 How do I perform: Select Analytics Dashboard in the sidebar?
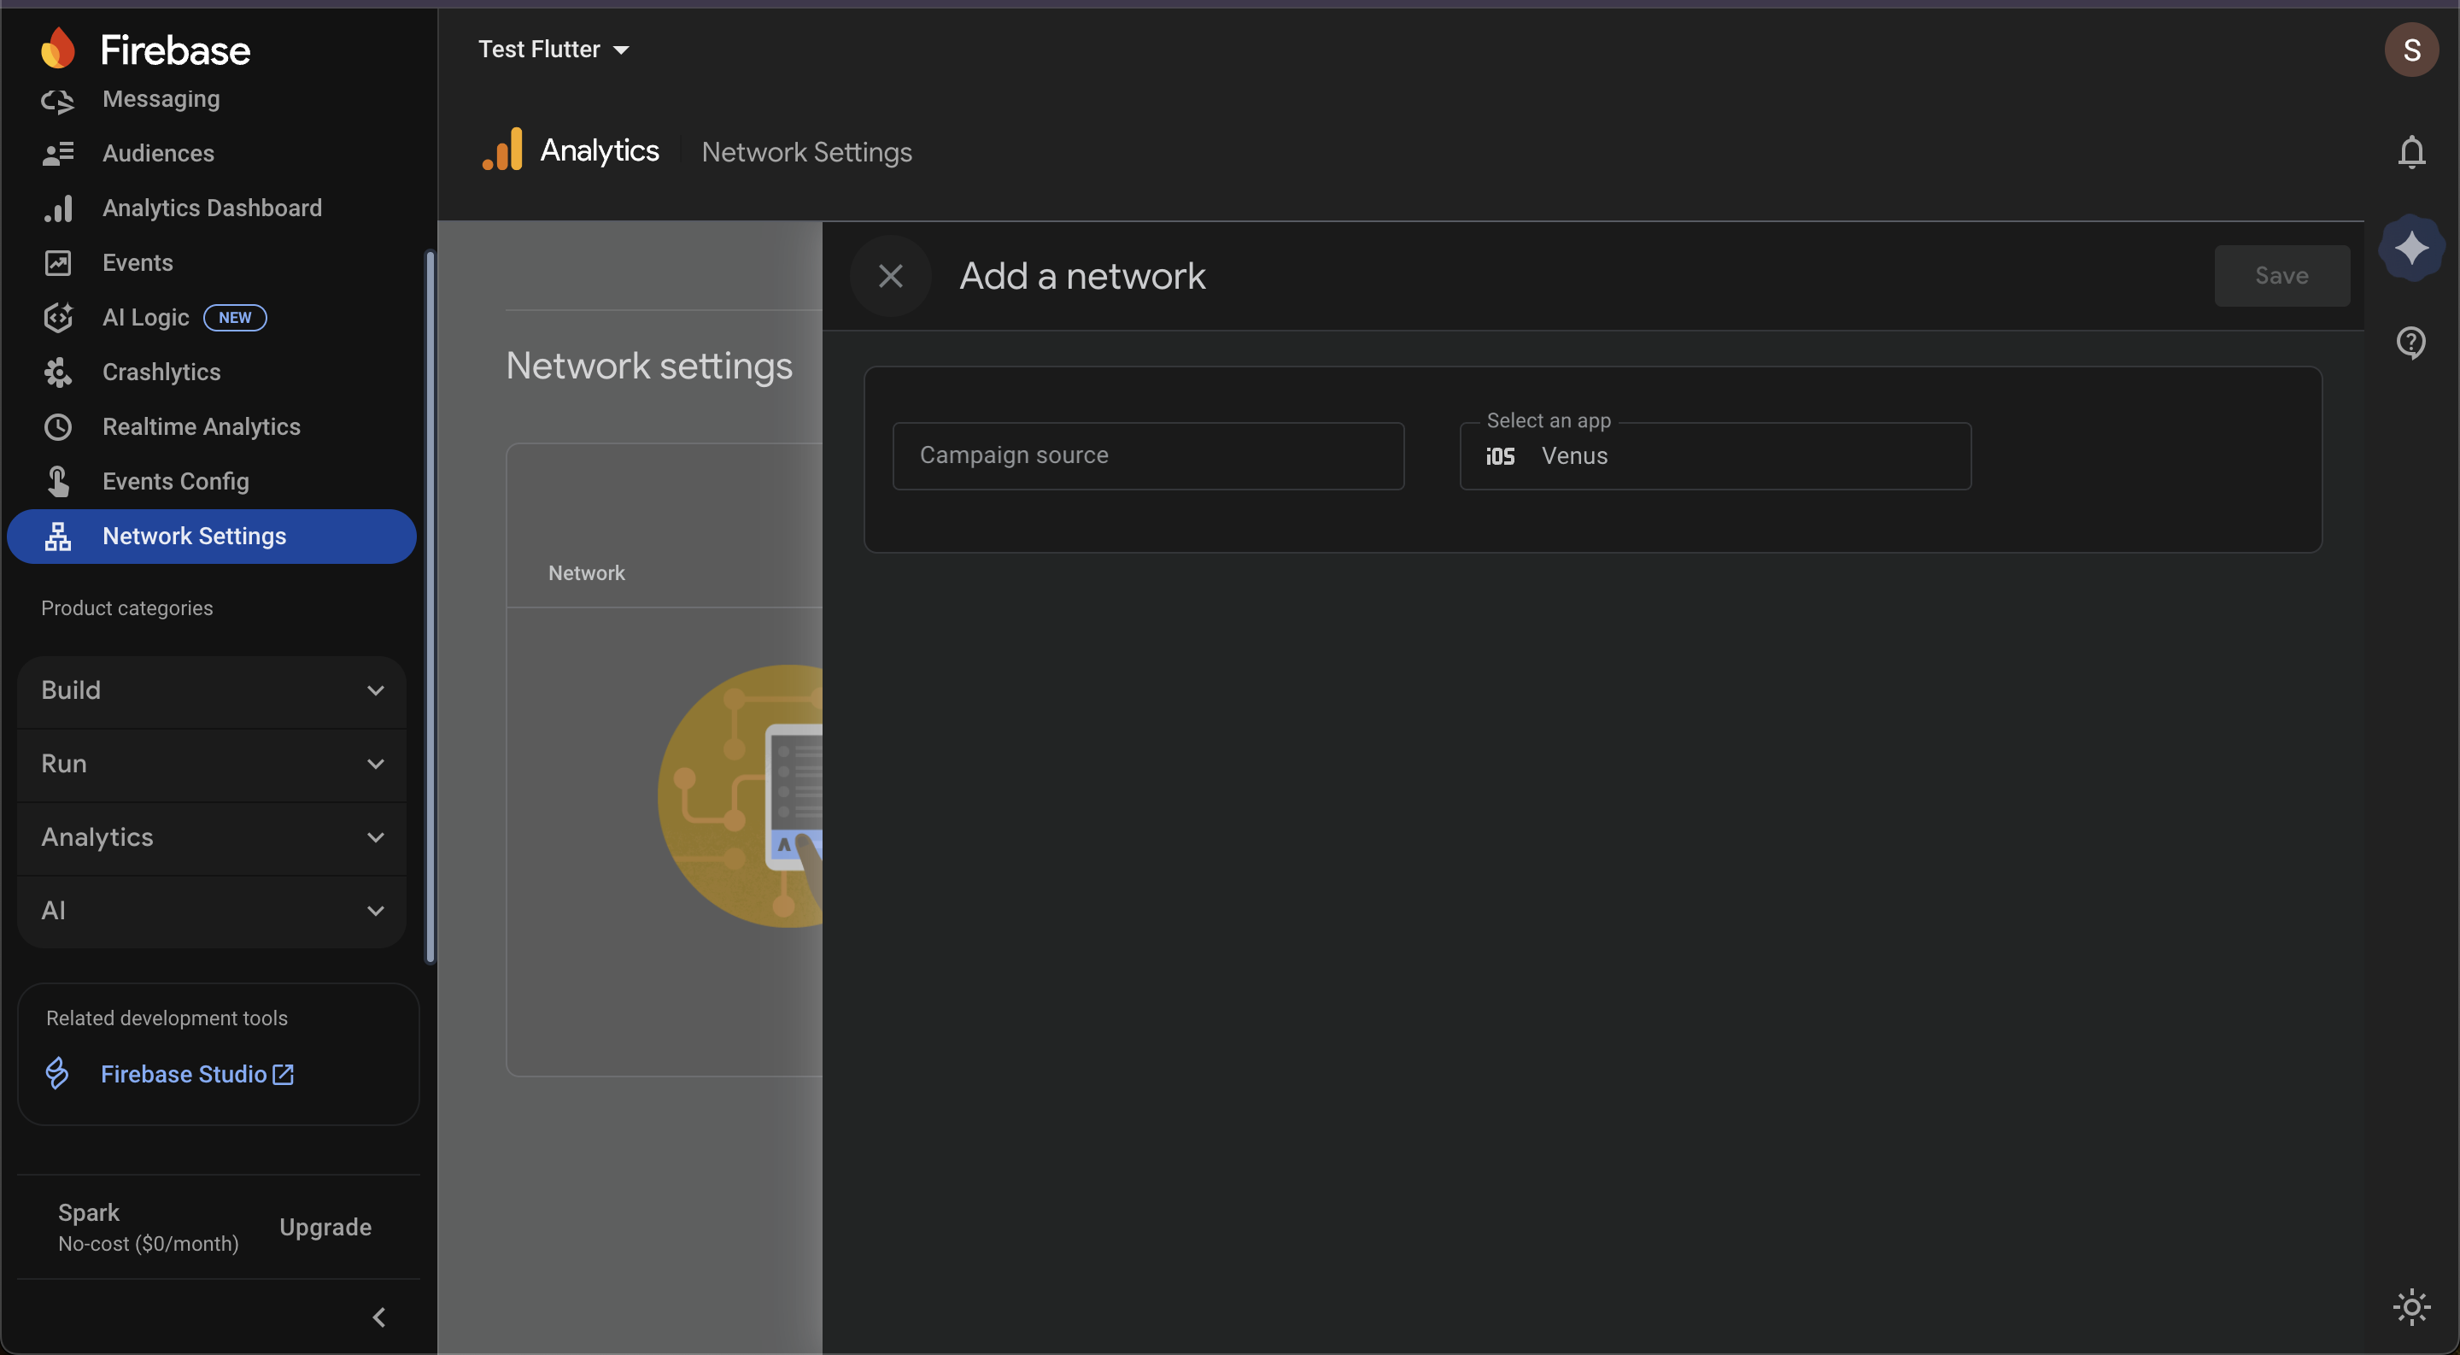211,208
